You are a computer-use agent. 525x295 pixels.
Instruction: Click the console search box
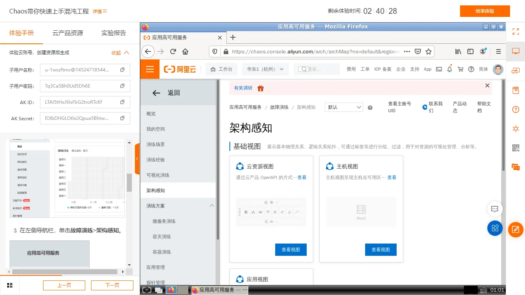pos(317,69)
